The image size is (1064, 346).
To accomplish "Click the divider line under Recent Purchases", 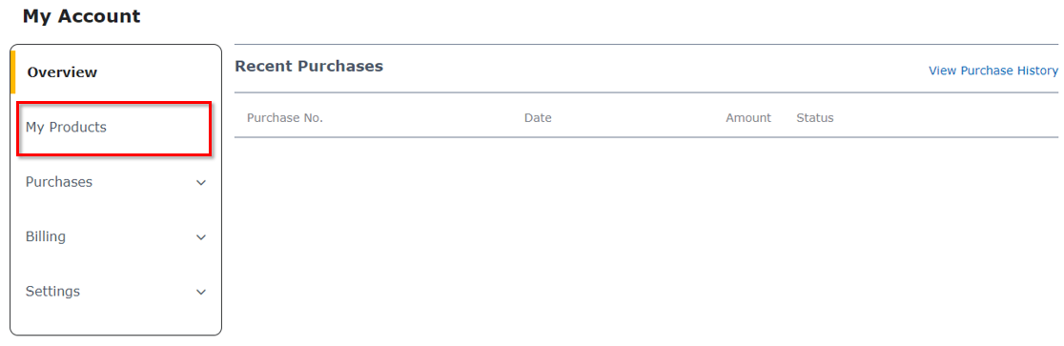I will (646, 92).
